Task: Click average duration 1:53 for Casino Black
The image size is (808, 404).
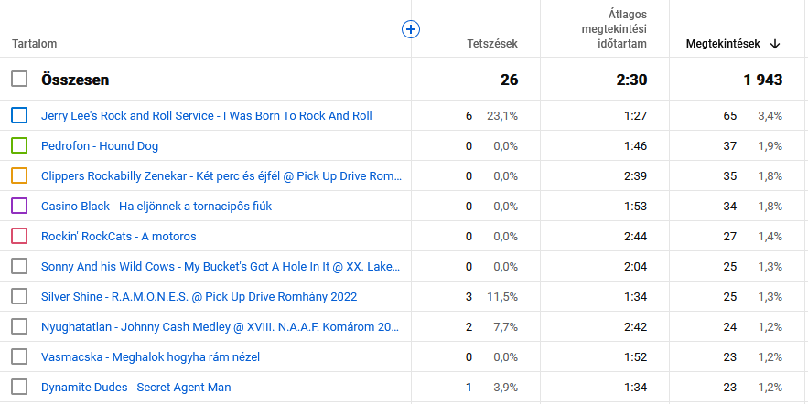Action: [x=635, y=207]
